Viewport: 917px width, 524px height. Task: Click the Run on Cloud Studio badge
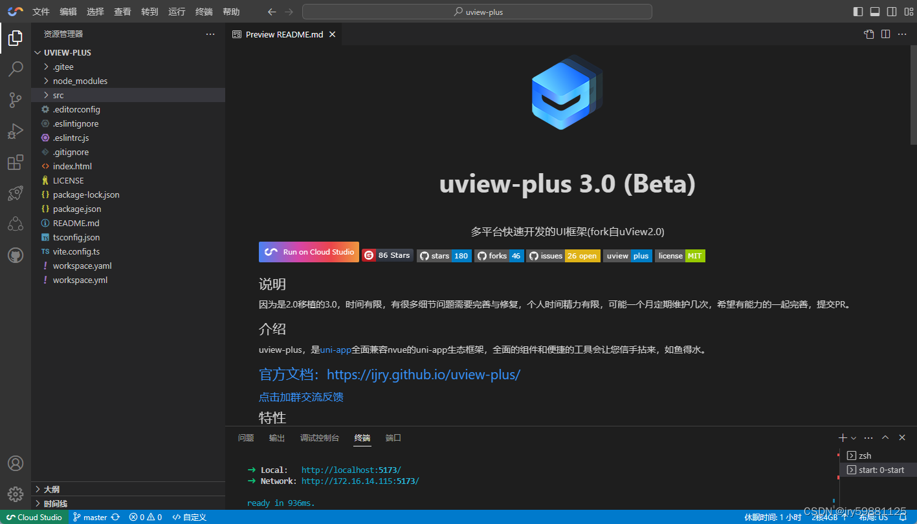309,252
